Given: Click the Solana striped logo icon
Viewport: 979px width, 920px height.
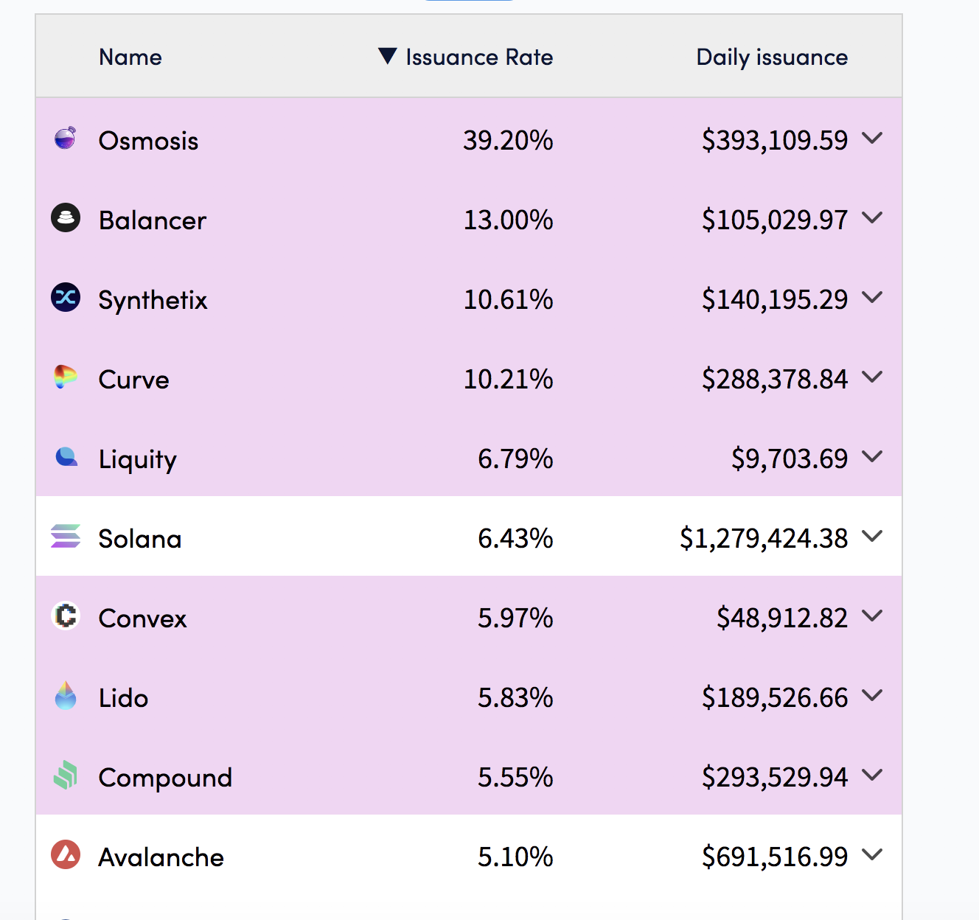Looking at the screenshot, I should pyautogui.click(x=66, y=536).
